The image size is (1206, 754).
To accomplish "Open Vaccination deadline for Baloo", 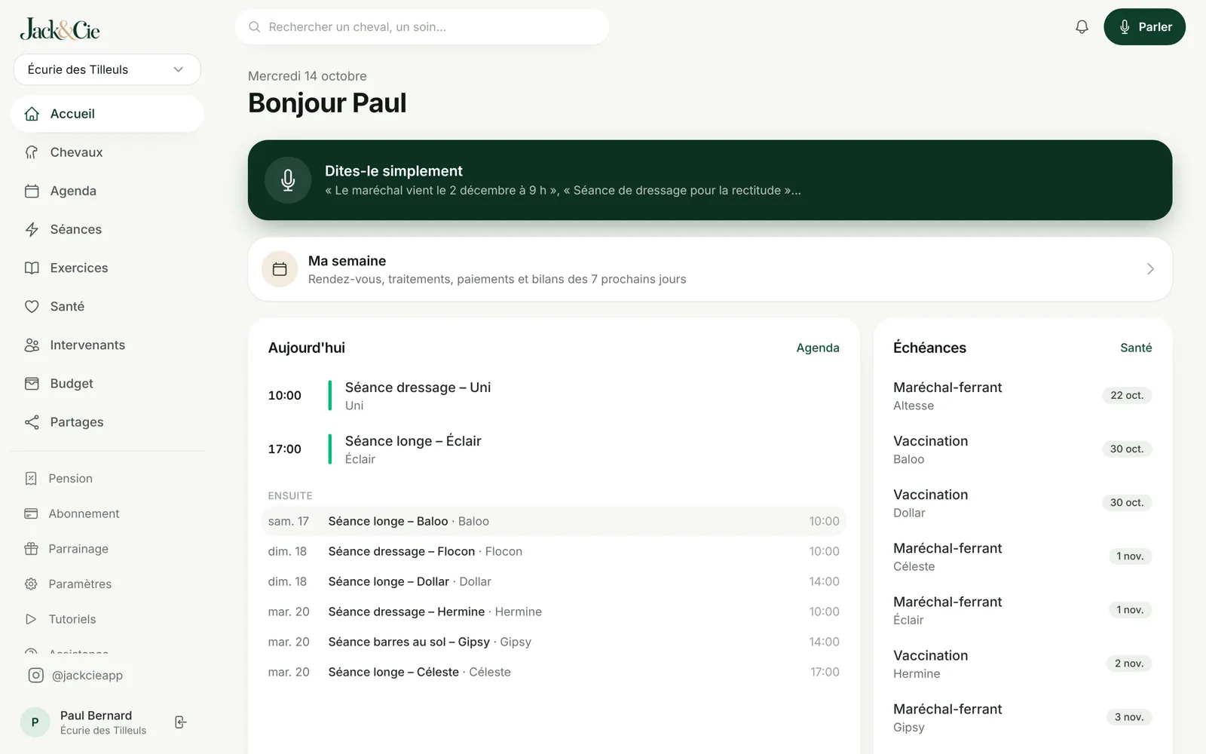I will coord(1022,449).
